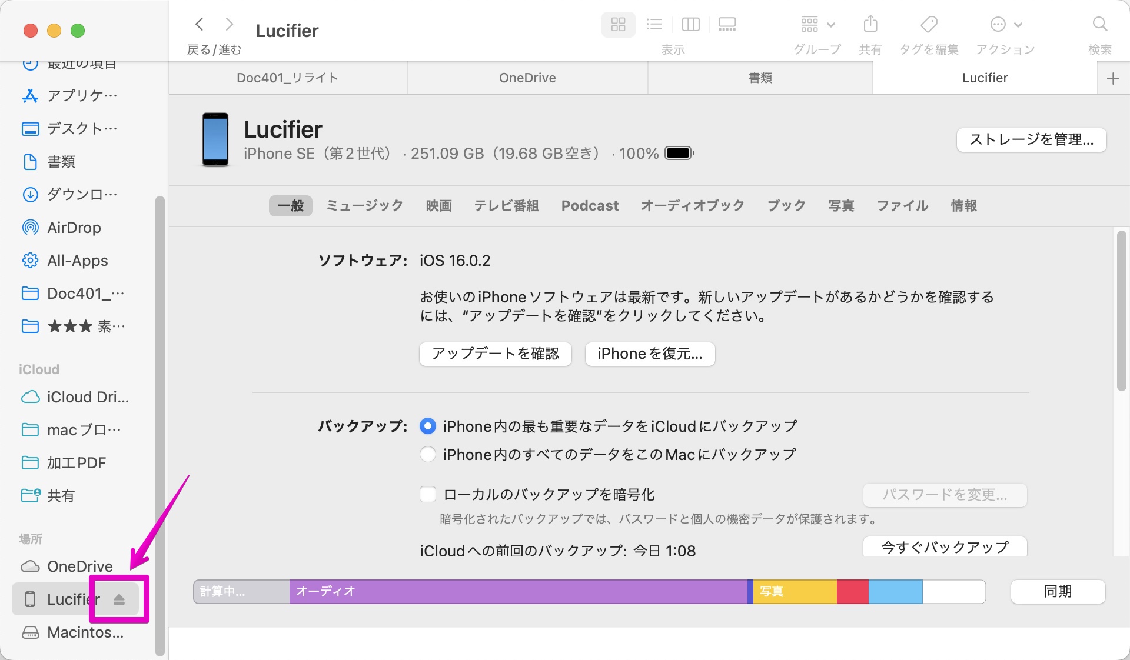Click ストレージを管理 (Manage Storage) button
The image size is (1130, 660).
pos(1031,140)
